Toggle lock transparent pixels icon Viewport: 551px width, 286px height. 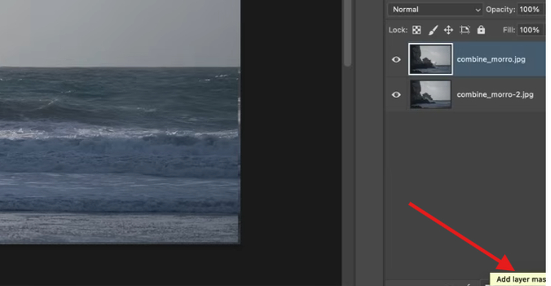pyautogui.click(x=417, y=30)
